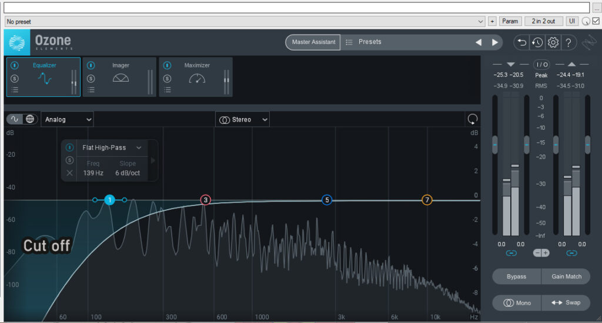Open Maximizer module preset list icon
Viewport: 602px width, 323px height.
tap(167, 90)
